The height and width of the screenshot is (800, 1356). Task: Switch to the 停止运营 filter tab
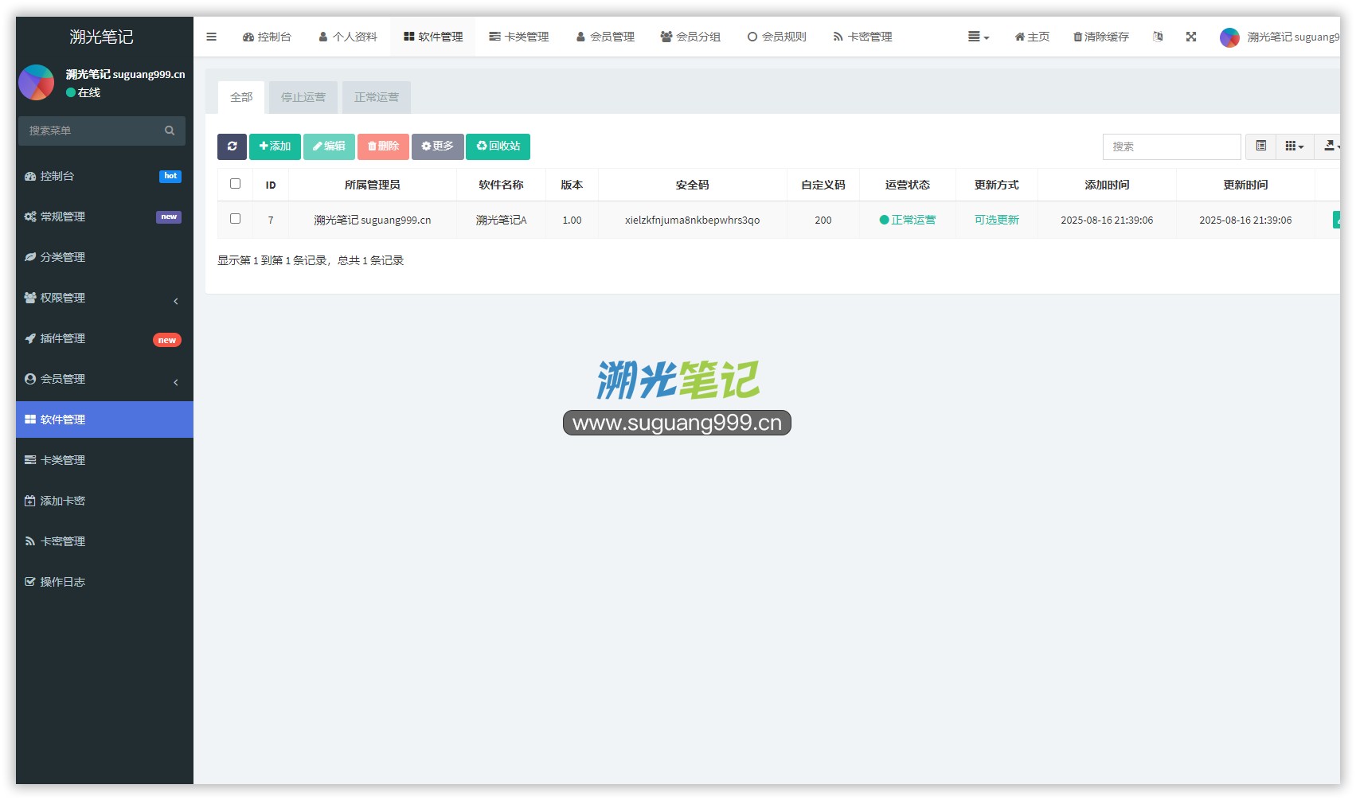point(303,97)
